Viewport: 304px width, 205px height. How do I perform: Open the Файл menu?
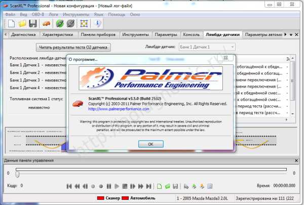(x=10, y=14)
